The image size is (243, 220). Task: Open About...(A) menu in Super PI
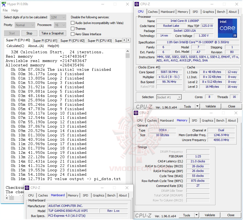coord(36,46)
